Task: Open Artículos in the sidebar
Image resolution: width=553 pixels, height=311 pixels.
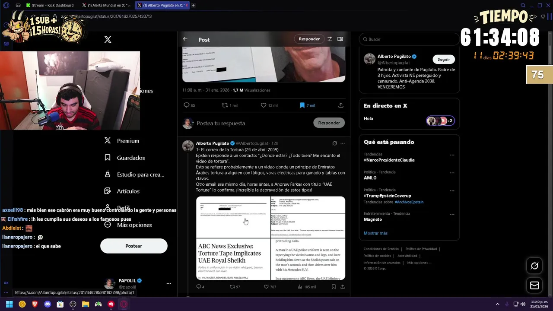Action: pos(122,191)
